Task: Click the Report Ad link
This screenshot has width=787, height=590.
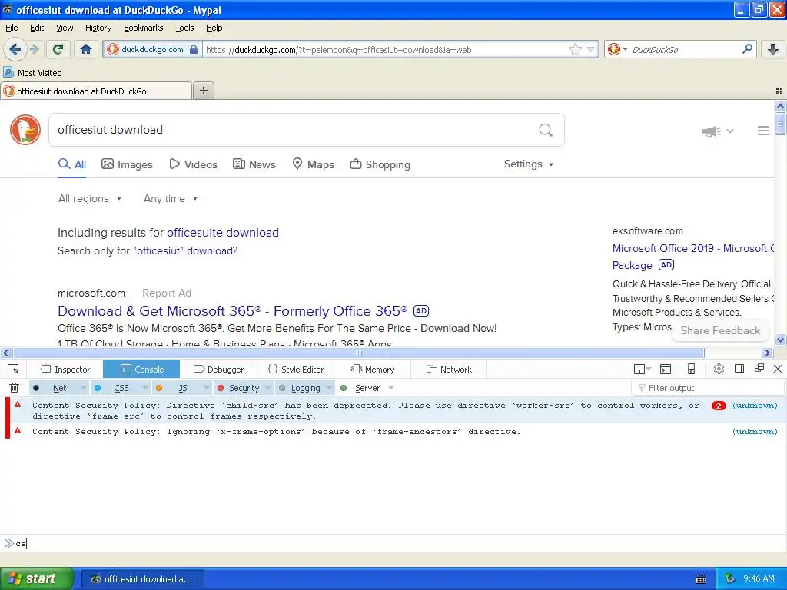Action: tap(166, 293)
